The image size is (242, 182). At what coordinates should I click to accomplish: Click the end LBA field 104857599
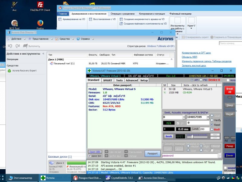pyautogui.click(x=196, y=117)
